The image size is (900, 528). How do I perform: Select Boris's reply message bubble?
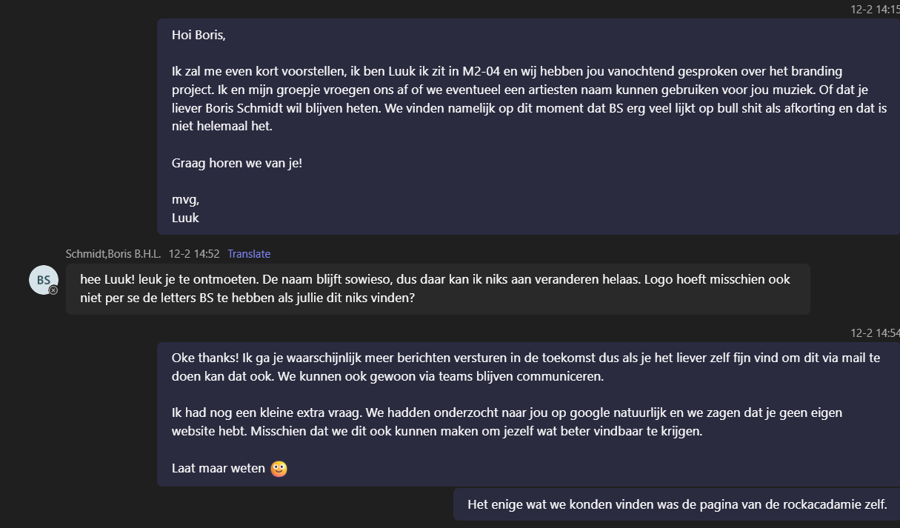point(437,290)
